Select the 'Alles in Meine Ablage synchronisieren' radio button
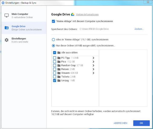The width and height of the screenshot is (153, 129). [x=53, y=40]
